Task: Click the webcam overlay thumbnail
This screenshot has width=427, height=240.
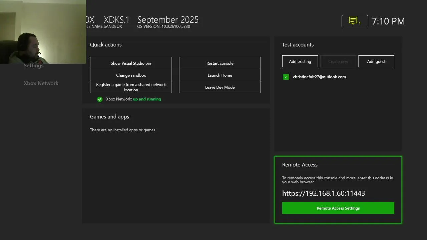Action: click(x=43, y=32)
